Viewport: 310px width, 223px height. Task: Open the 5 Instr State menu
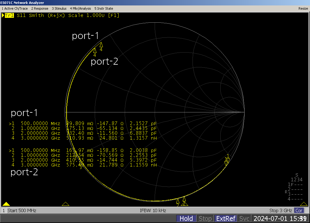104,8
